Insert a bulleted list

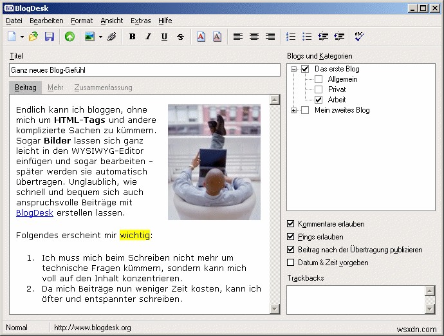point(307,37)
